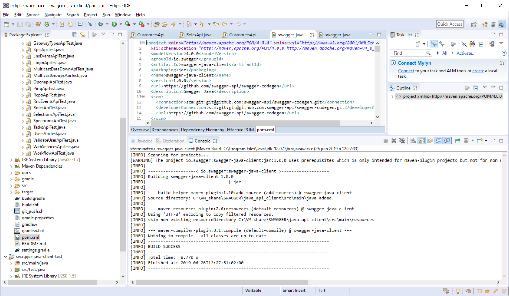The height and width of the screenshot is (296, 509).
Task: Open the Navigate menu
Action: [x=53, y=15]
